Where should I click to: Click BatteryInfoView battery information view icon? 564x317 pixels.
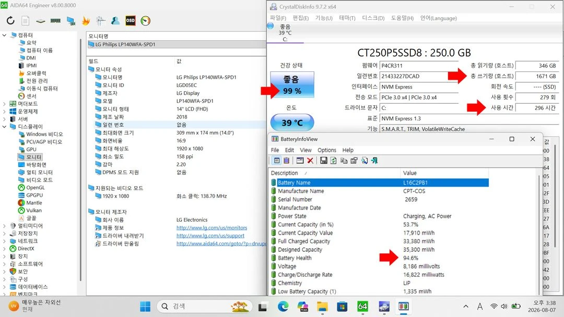tap(277, 161)
